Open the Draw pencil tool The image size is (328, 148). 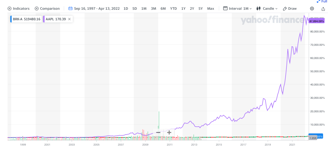point(290,8)
